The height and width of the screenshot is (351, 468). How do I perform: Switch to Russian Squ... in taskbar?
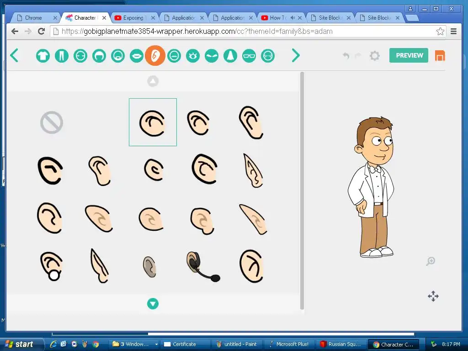[340, 344]
